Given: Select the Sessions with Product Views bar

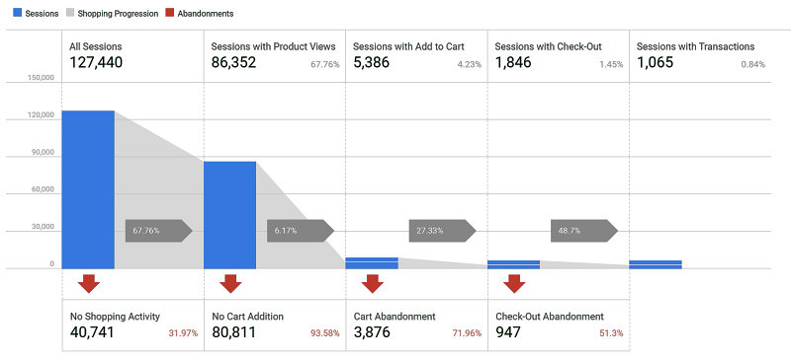Looking at the screenshot, I should tap(230, 215).
